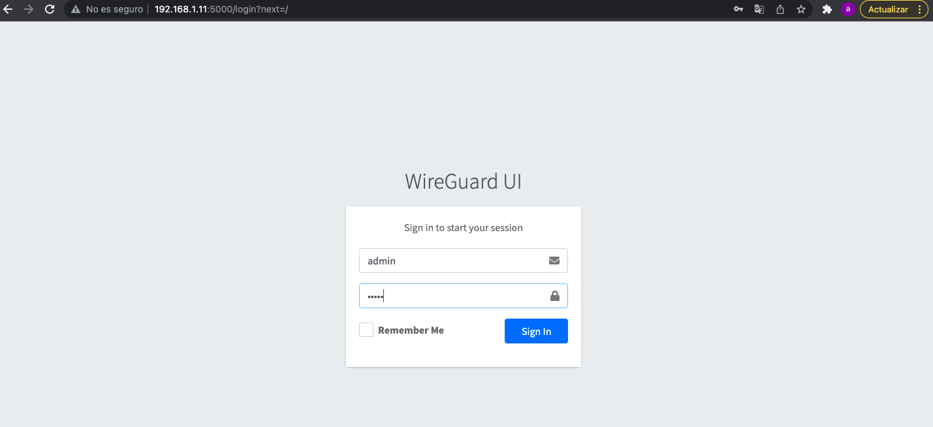933x427 pixels.
Task: Open the Chrome three-dot menu
Action: 919,9
